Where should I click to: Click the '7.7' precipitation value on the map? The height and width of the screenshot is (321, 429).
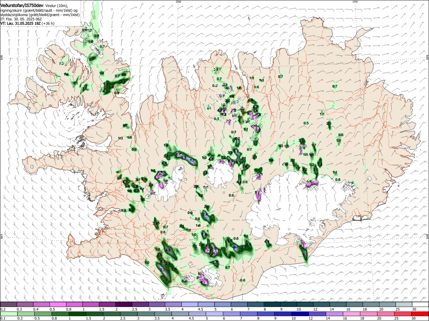click(x=192, y=161)
